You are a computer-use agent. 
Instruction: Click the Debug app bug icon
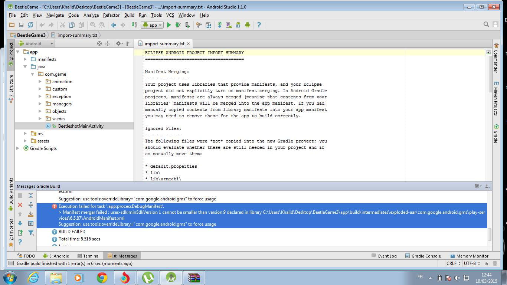178,25
